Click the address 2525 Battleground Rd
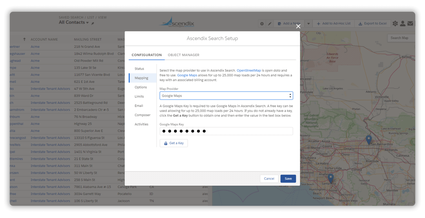The width and height of the screenshot is (425, 218). 91,103
